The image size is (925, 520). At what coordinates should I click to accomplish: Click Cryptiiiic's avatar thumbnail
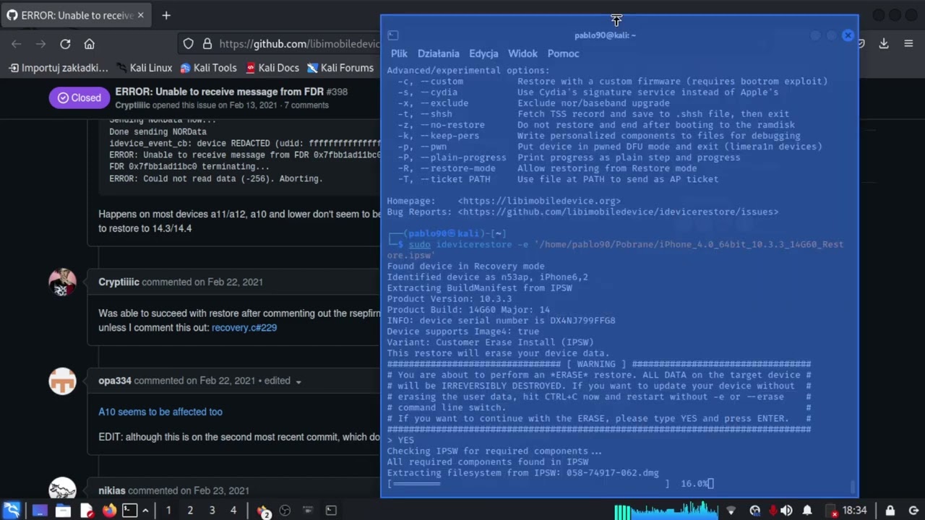[62, 282]
